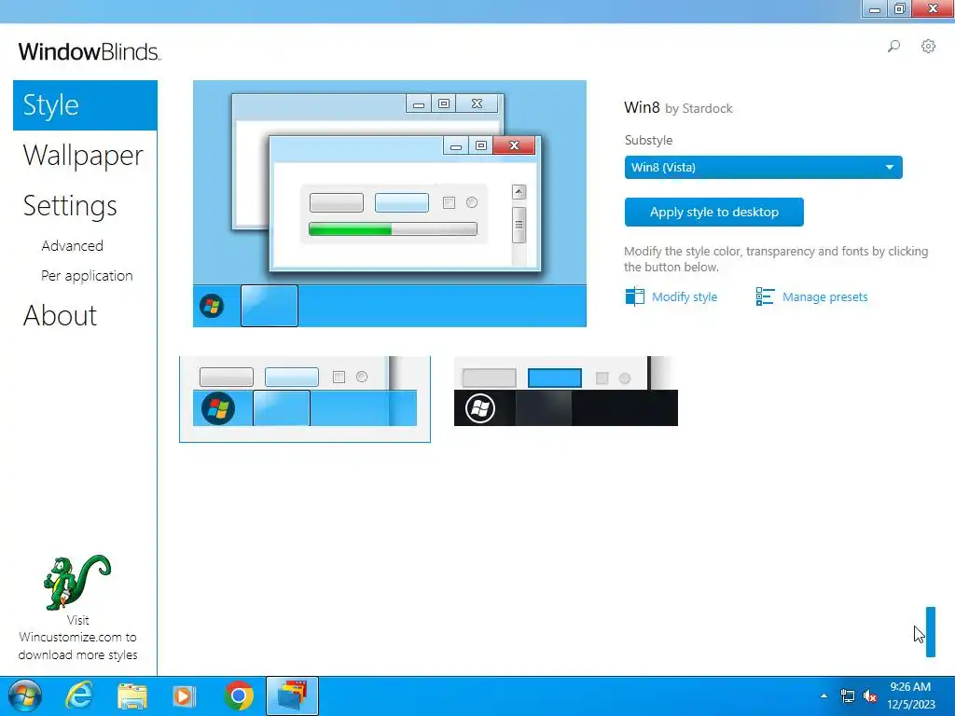
Task: Open Windows Media Player on taskbar
Action: [x=185, y=695]
